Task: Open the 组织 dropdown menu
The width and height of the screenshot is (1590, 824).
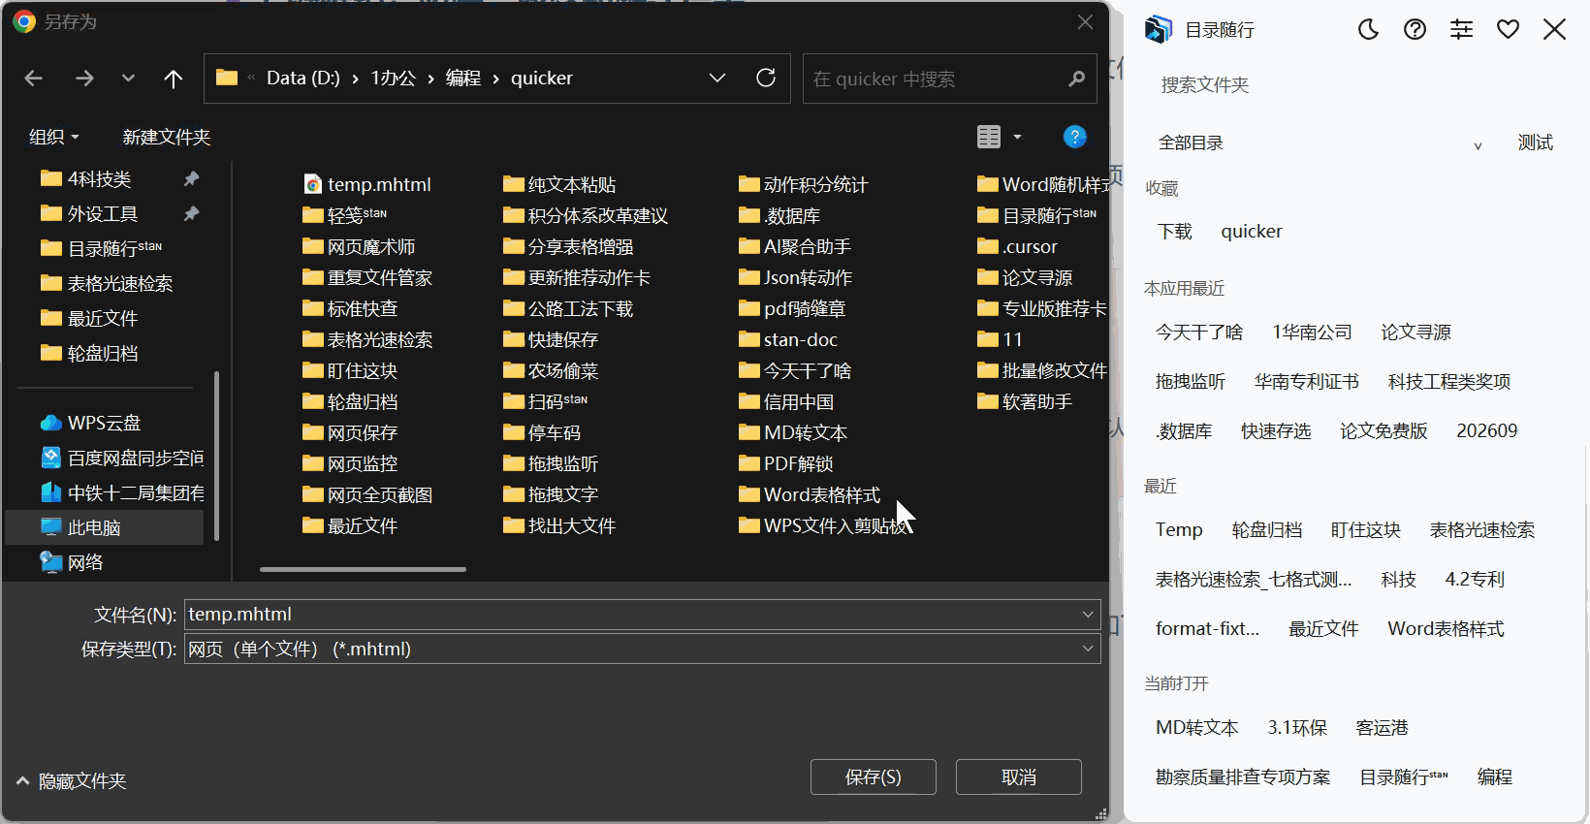Action: tap(54, 137)
